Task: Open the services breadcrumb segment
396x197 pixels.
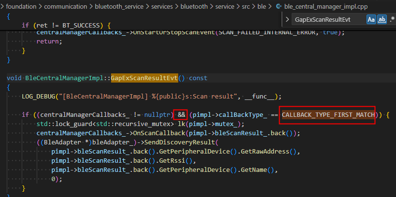Action: [x=161, y=7]
